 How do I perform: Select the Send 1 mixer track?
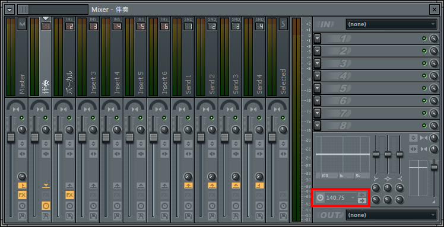182,56
